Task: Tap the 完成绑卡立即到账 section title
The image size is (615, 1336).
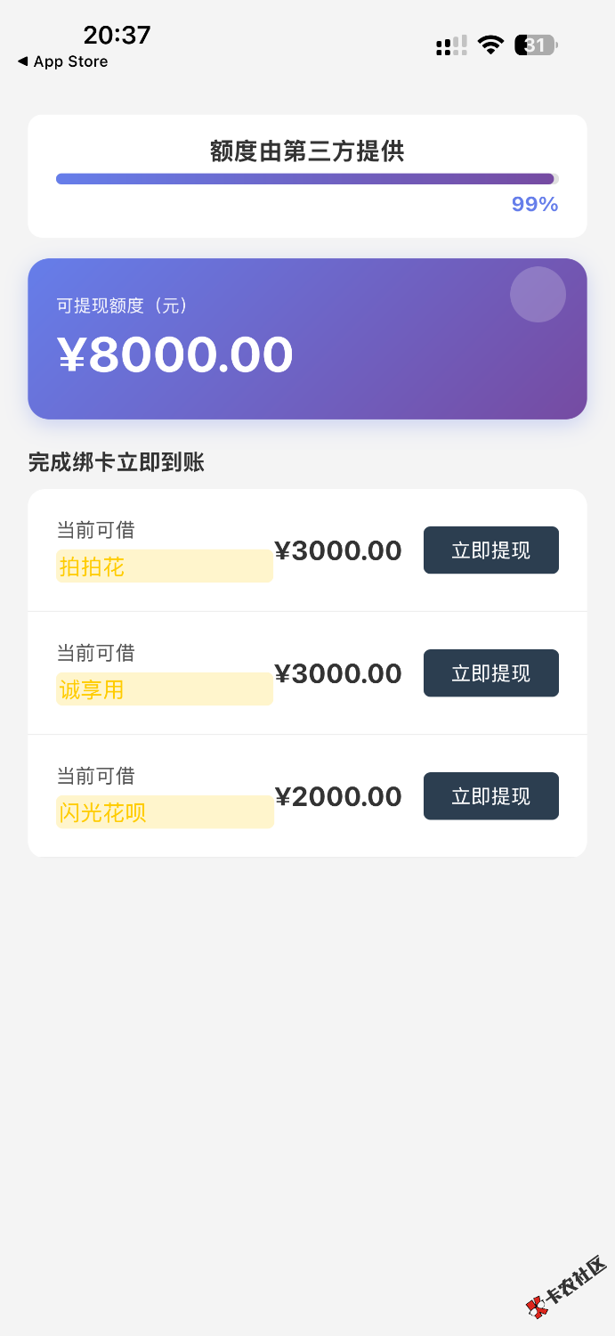Action: coord(117,462)
